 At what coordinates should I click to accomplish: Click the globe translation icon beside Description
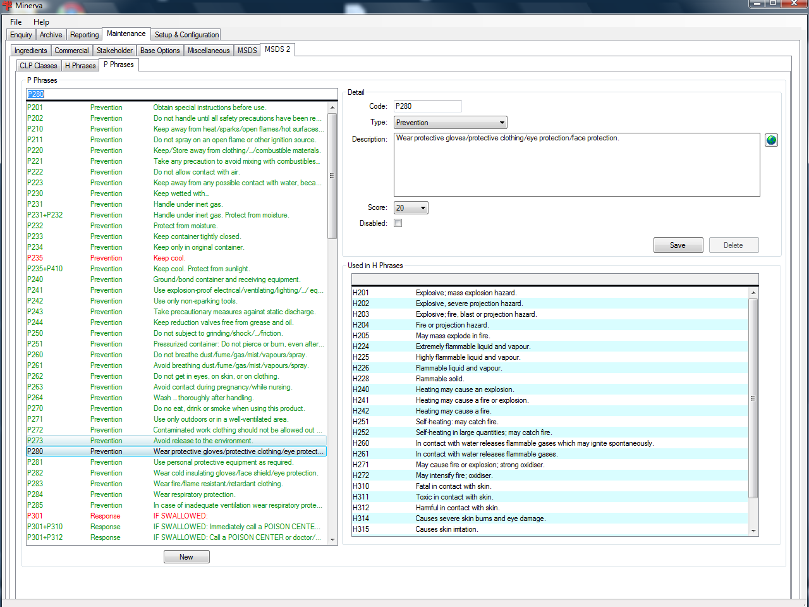pos(771,140)
